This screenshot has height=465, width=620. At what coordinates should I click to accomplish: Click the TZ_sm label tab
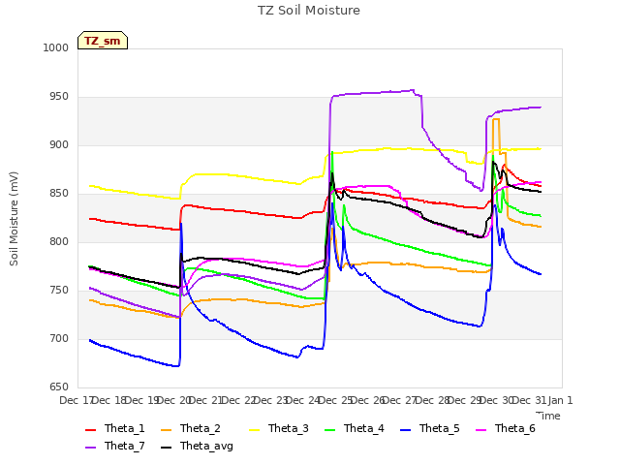tap(103, 41)
